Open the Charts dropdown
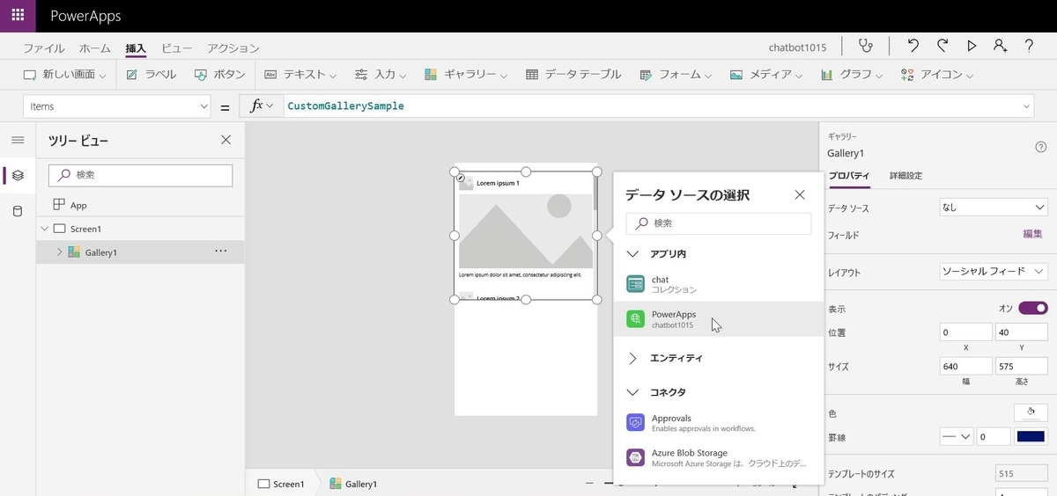 click(854, 75)
